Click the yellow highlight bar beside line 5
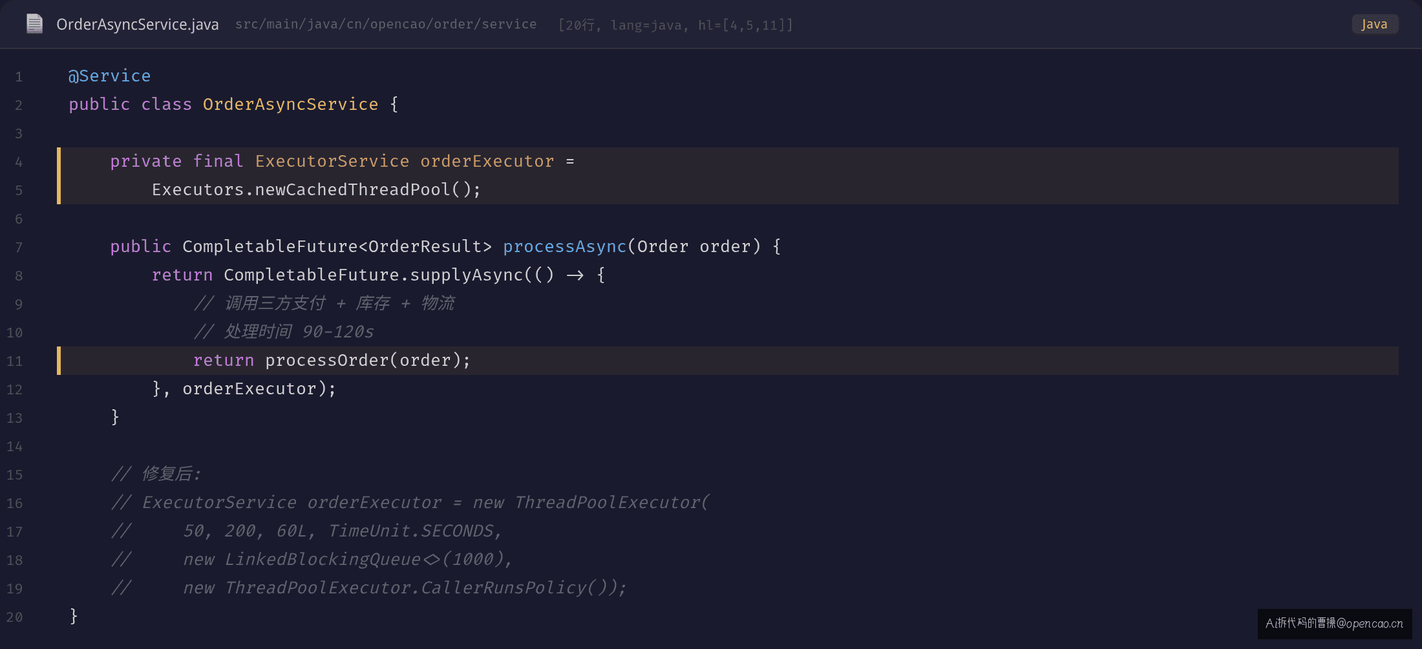The width and height of the screenshot is (1422, 649). pyautogui.click(x=59, y=190)
